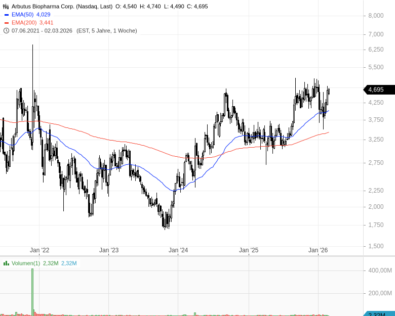Click the 400,00M volume axis label
The image size is (395, 316).
tap(380, 271)
